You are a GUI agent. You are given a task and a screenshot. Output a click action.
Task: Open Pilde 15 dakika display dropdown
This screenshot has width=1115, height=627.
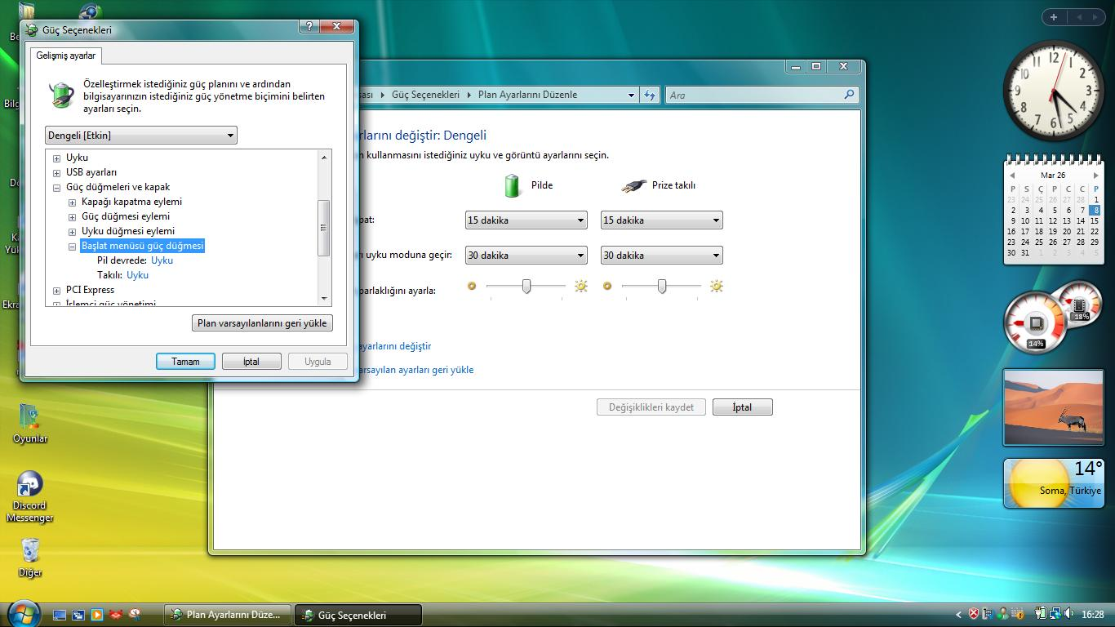526,220
